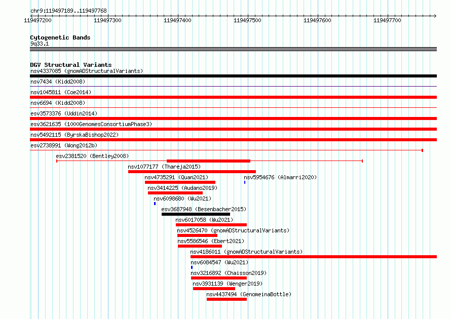The height and width of the screenshot is (319, 451).
Task: Click ruler position 119497600
Action: point(317,20)
